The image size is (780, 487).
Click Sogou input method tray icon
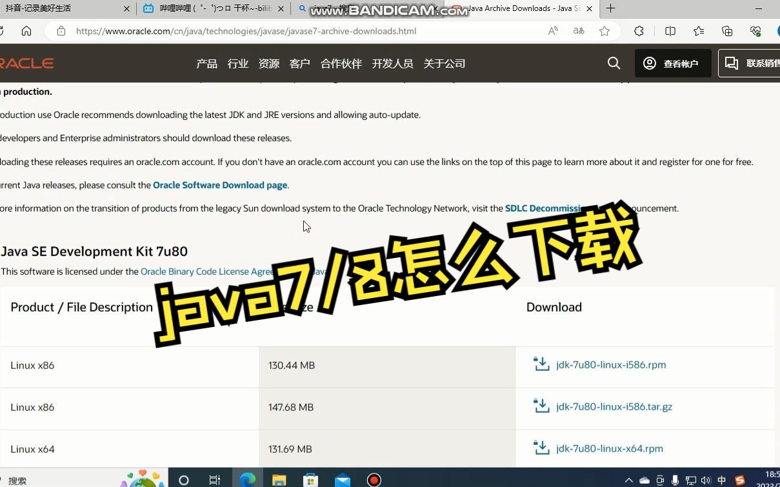(x=740, y=481)
